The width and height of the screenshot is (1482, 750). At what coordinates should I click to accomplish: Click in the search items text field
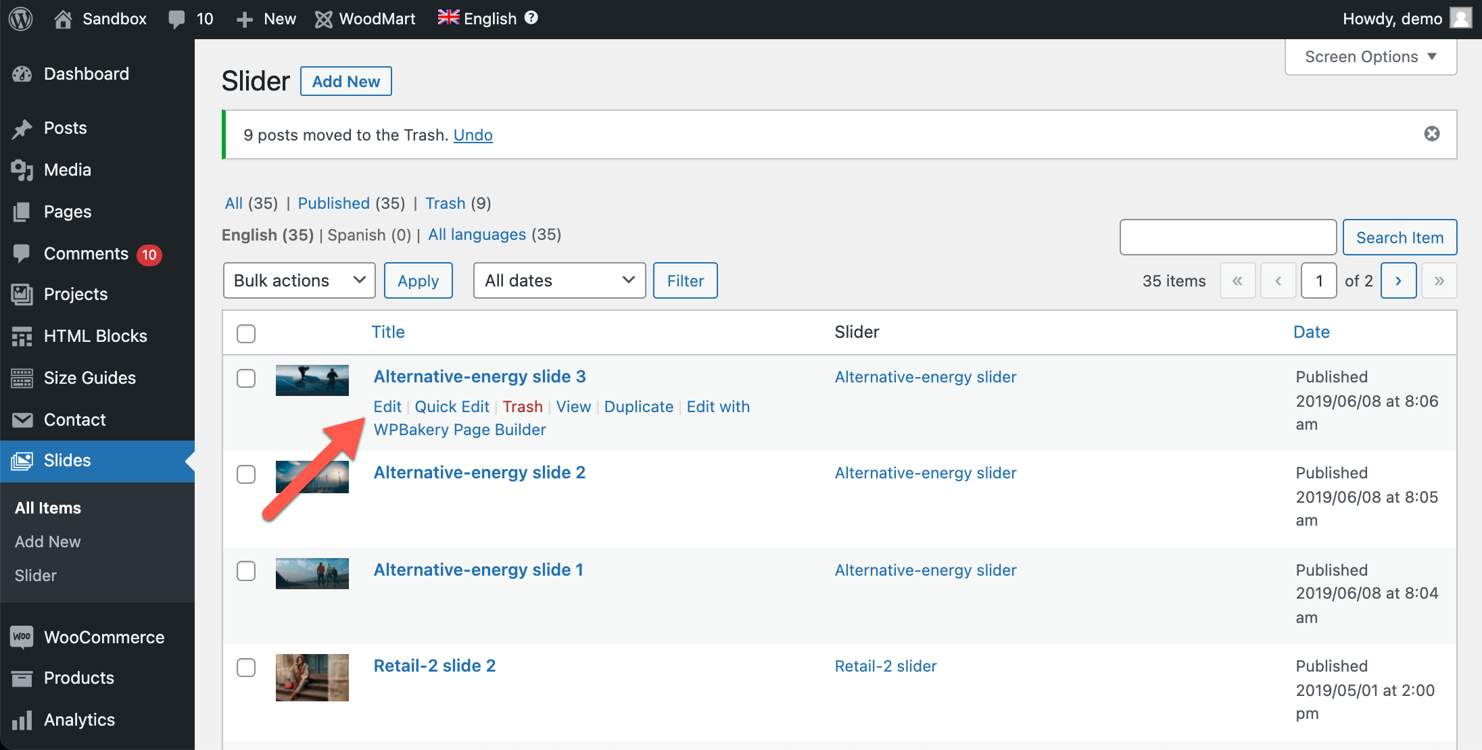[x=1228, y=237]
